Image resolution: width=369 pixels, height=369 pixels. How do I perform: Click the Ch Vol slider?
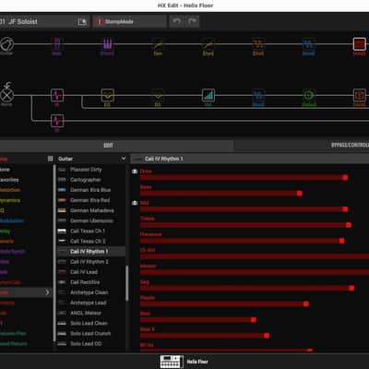tap(255, 256)
